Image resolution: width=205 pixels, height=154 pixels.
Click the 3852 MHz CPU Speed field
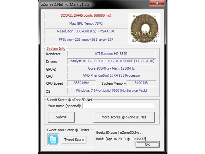coord(81,83)
